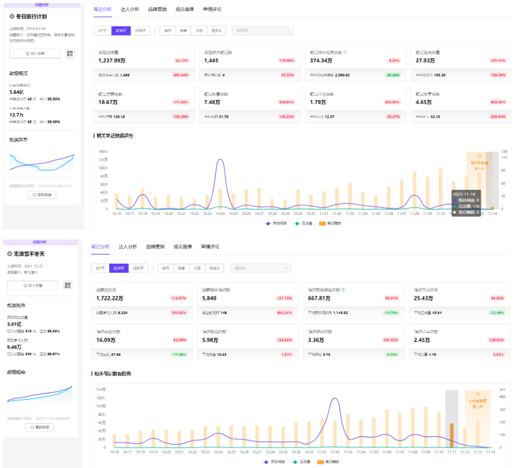
Task: Open 观众画像 tab in 冬日旅行计划 panel
Action: [x=185, y=9]
